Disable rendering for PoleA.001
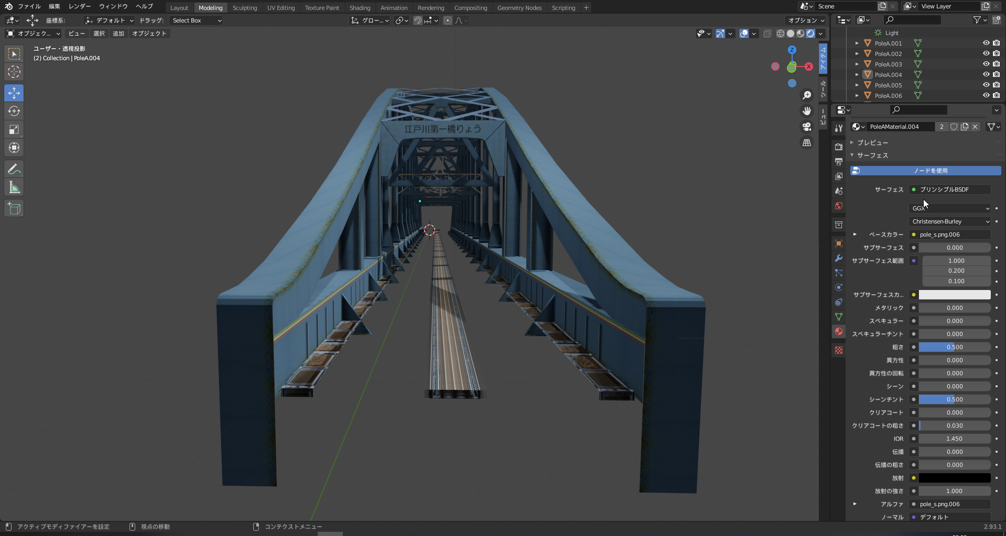 pyautogui.click(x=996, y=43)
